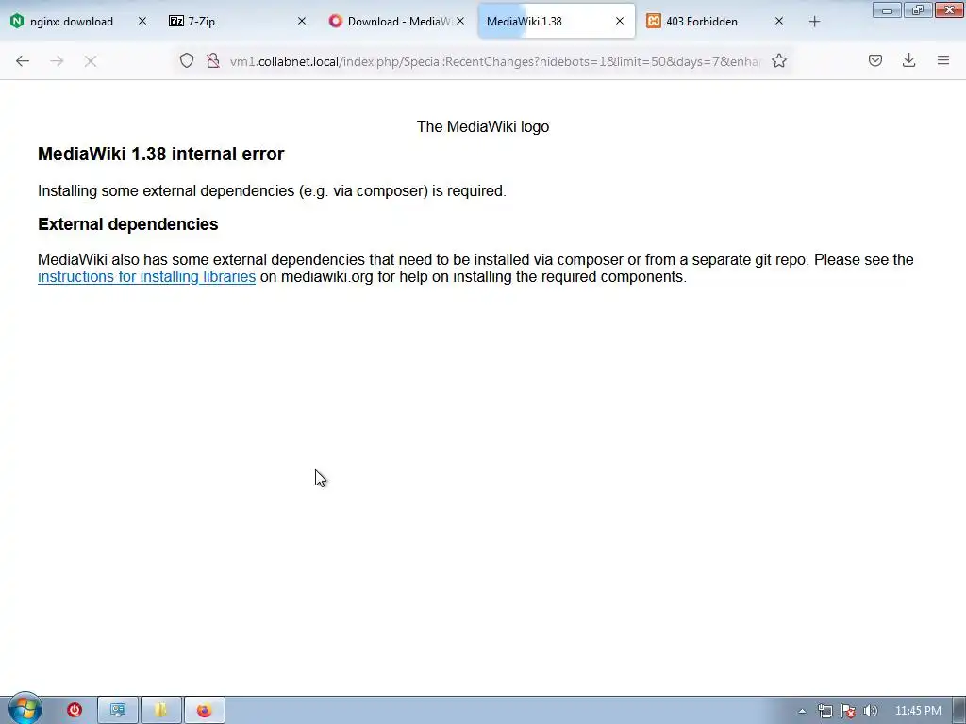Bookmark this page with the star
Viewport: 966px width, 724px height.
tap(779, 60)
